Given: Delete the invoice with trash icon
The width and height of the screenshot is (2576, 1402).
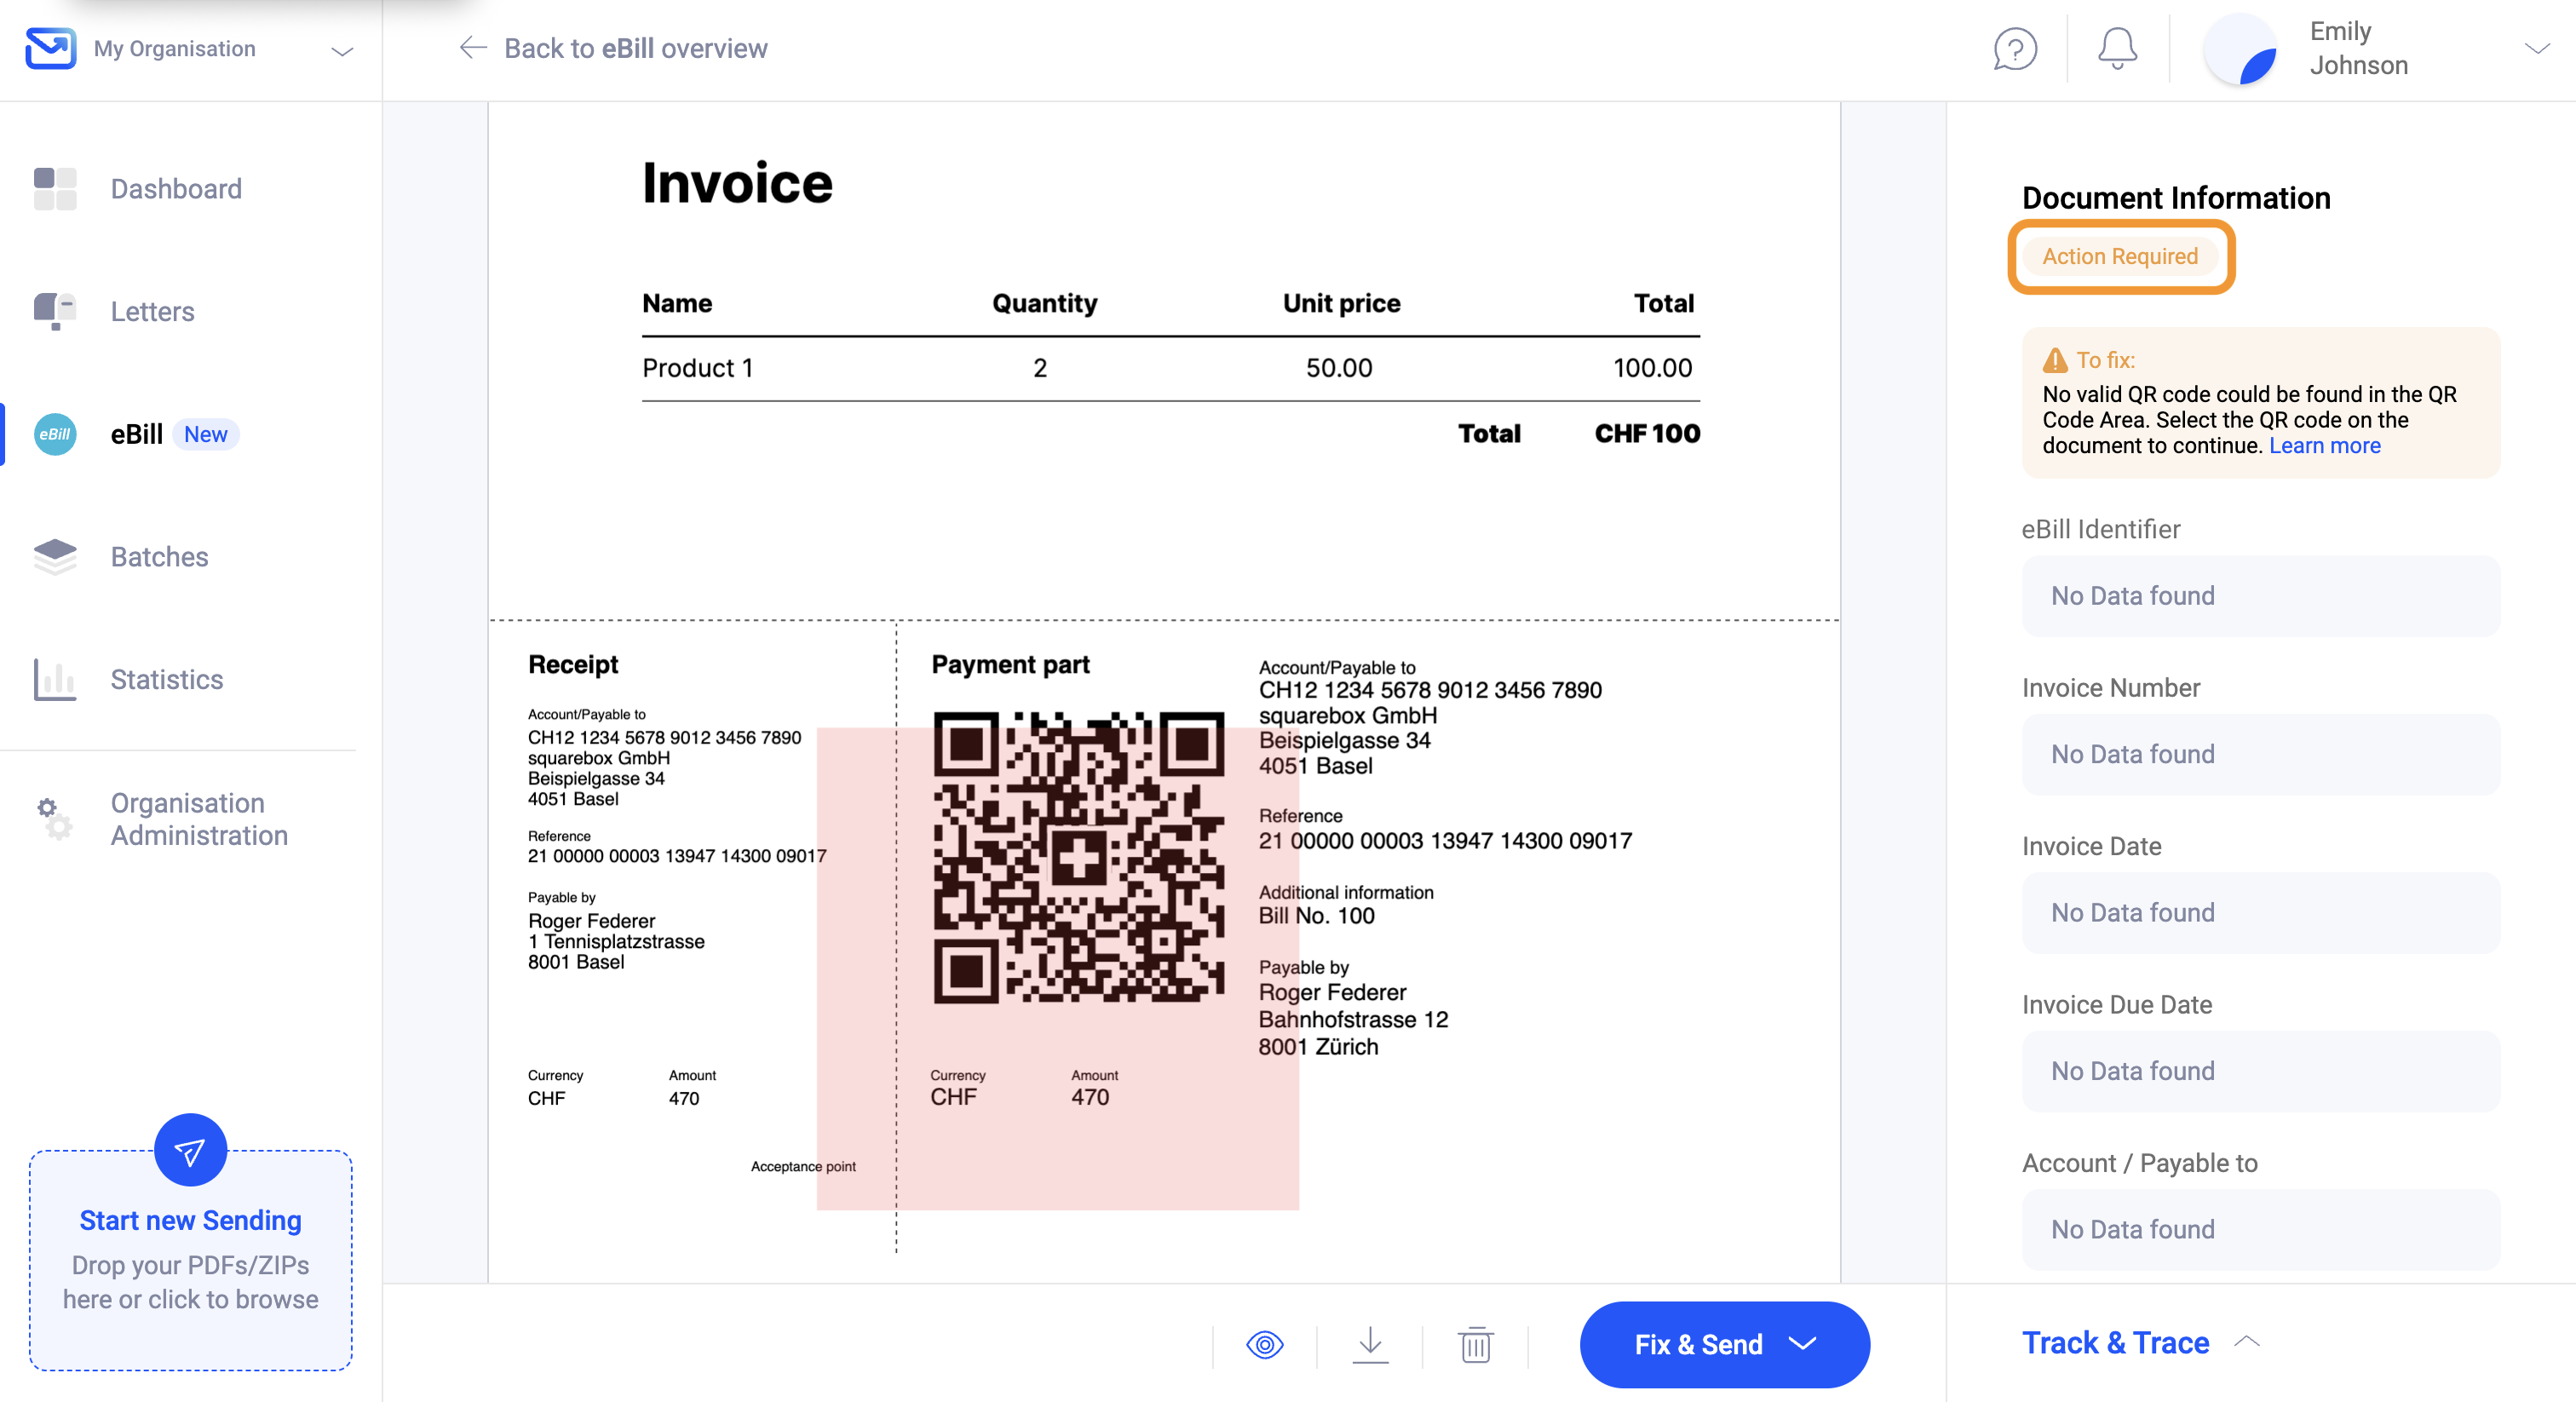Looking at the screenshot, I should (x=1475, y=1345).
